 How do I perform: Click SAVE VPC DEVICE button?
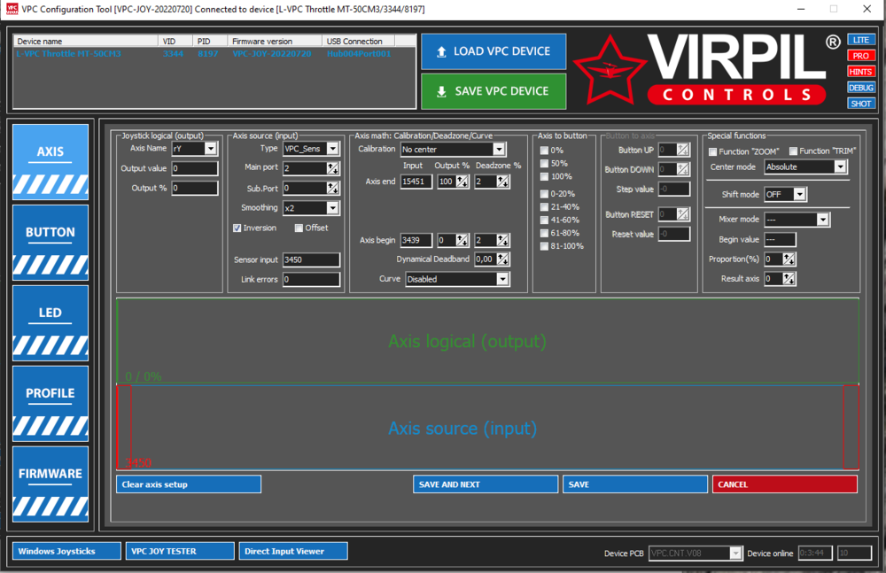[x=494, y=91]
